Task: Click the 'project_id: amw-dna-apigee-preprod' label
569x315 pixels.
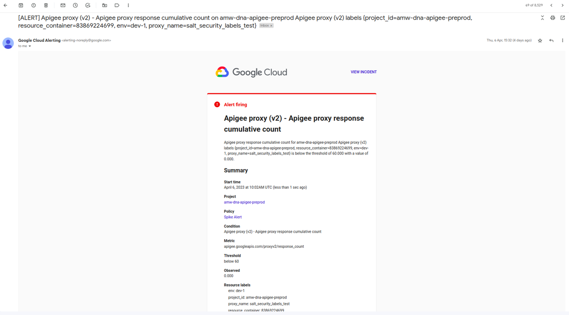Action: click(257, 298)
